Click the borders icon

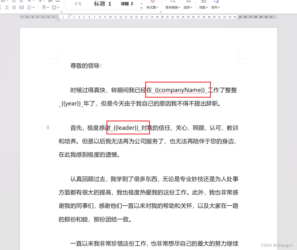(x=54, y=7)
